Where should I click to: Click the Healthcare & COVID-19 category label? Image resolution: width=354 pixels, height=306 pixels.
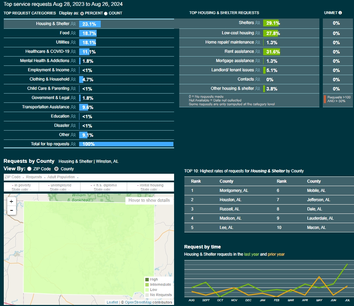(47, 52)
